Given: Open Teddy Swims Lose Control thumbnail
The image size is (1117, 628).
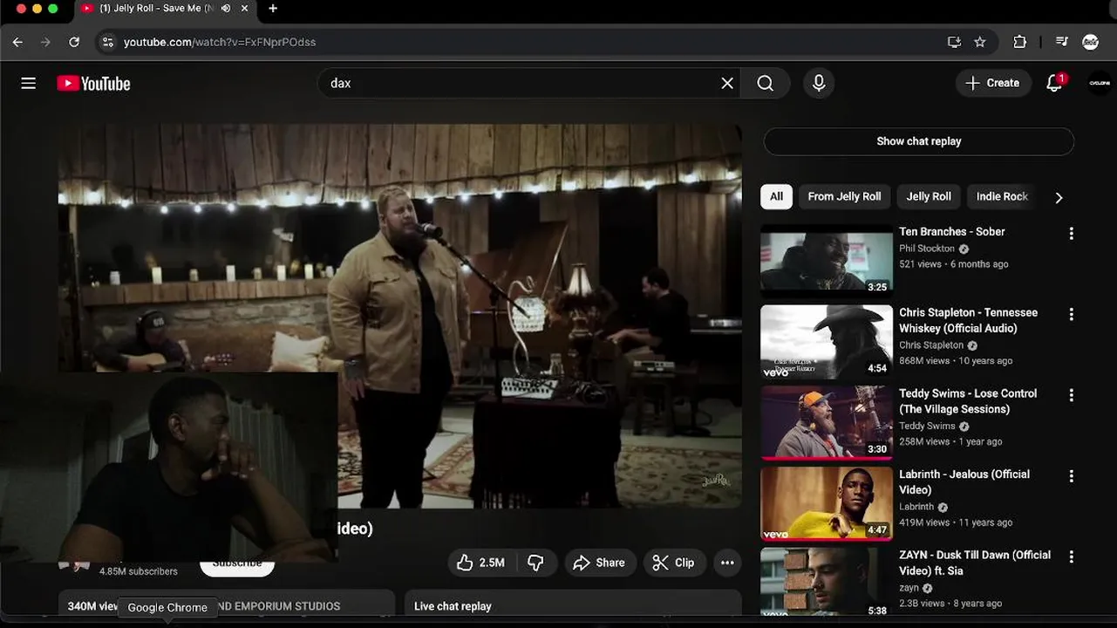Looking at the screenshot, I should coord(827,423).
